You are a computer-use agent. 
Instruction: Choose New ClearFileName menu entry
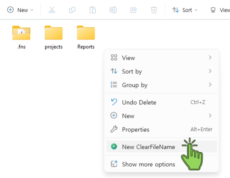pos(162,147)
